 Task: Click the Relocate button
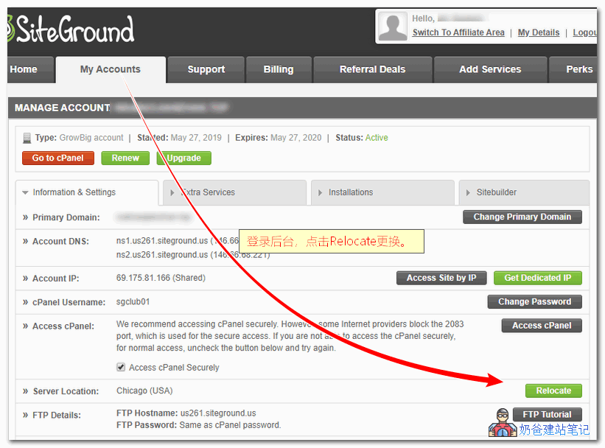[x=553, y=391]
